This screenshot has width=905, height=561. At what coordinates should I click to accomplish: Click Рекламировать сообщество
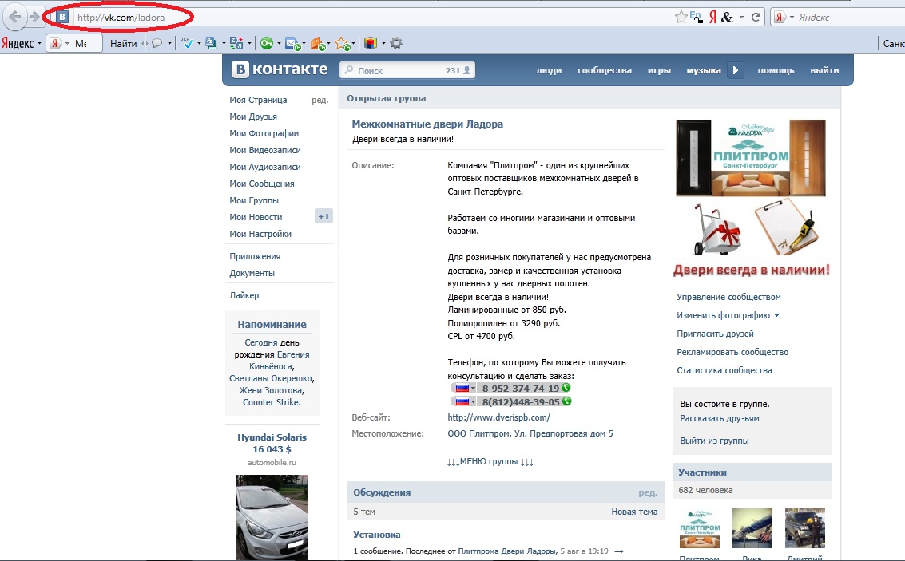[x=732, y=352]
